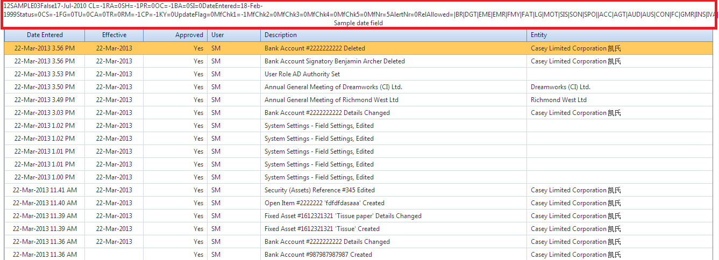Select Annual General Meeting of Richmond West description
The height and width of the screenshot is (260, 719).
(331, 100)
